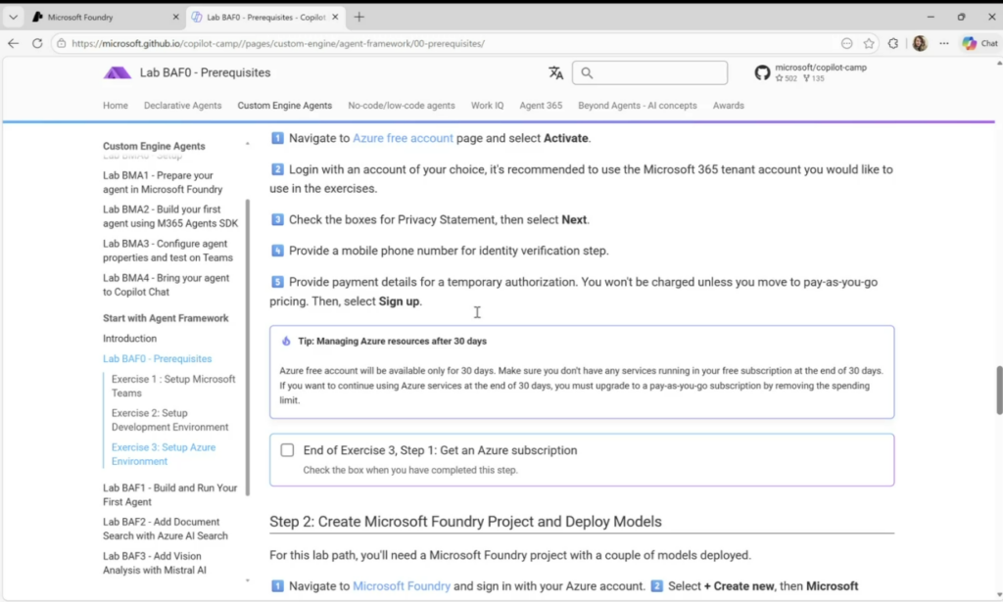This screenshot has height=602, width=1003.
Task: Open a new browser tab
Action: click(359, 17)
